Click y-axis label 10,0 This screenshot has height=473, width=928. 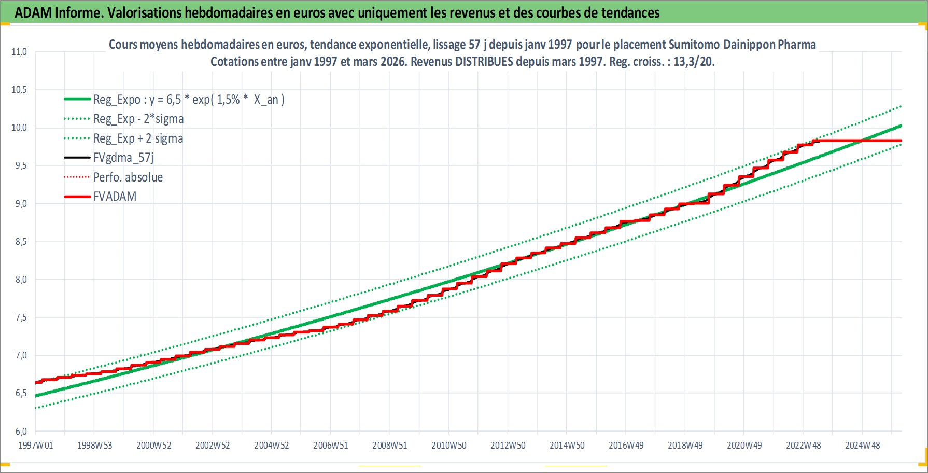click(19, 128)
